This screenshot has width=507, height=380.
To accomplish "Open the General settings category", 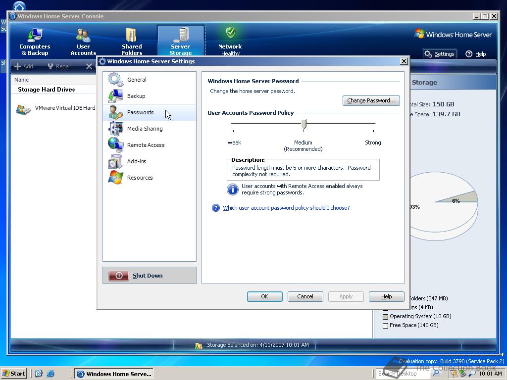I will 150,80.
